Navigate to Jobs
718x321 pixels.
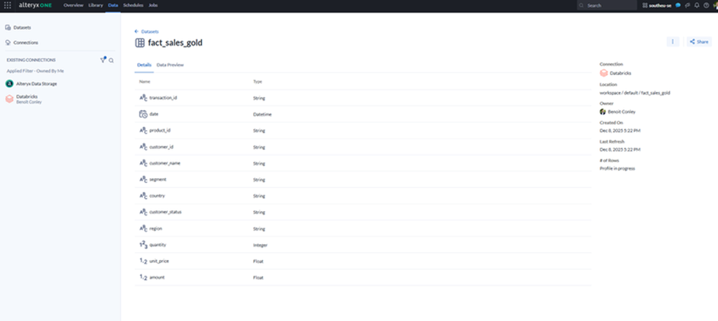[153, 6]
